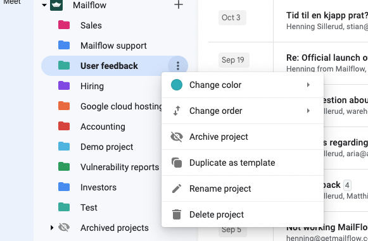
Task: Click the Sep 19 date badge
Action: 234,60
